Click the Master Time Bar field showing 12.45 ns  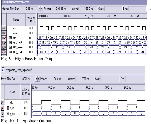click(29, 9)
